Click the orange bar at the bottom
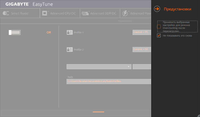Screen dimensions: 200x117 click(x=98, y=112)
